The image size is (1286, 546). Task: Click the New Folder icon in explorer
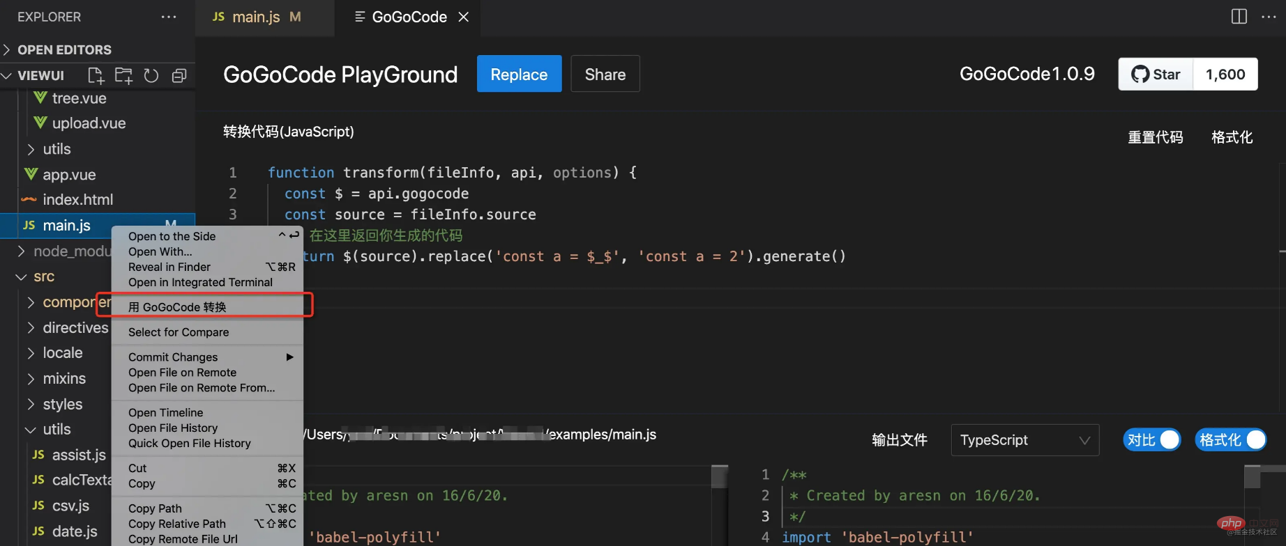(123, 75)
